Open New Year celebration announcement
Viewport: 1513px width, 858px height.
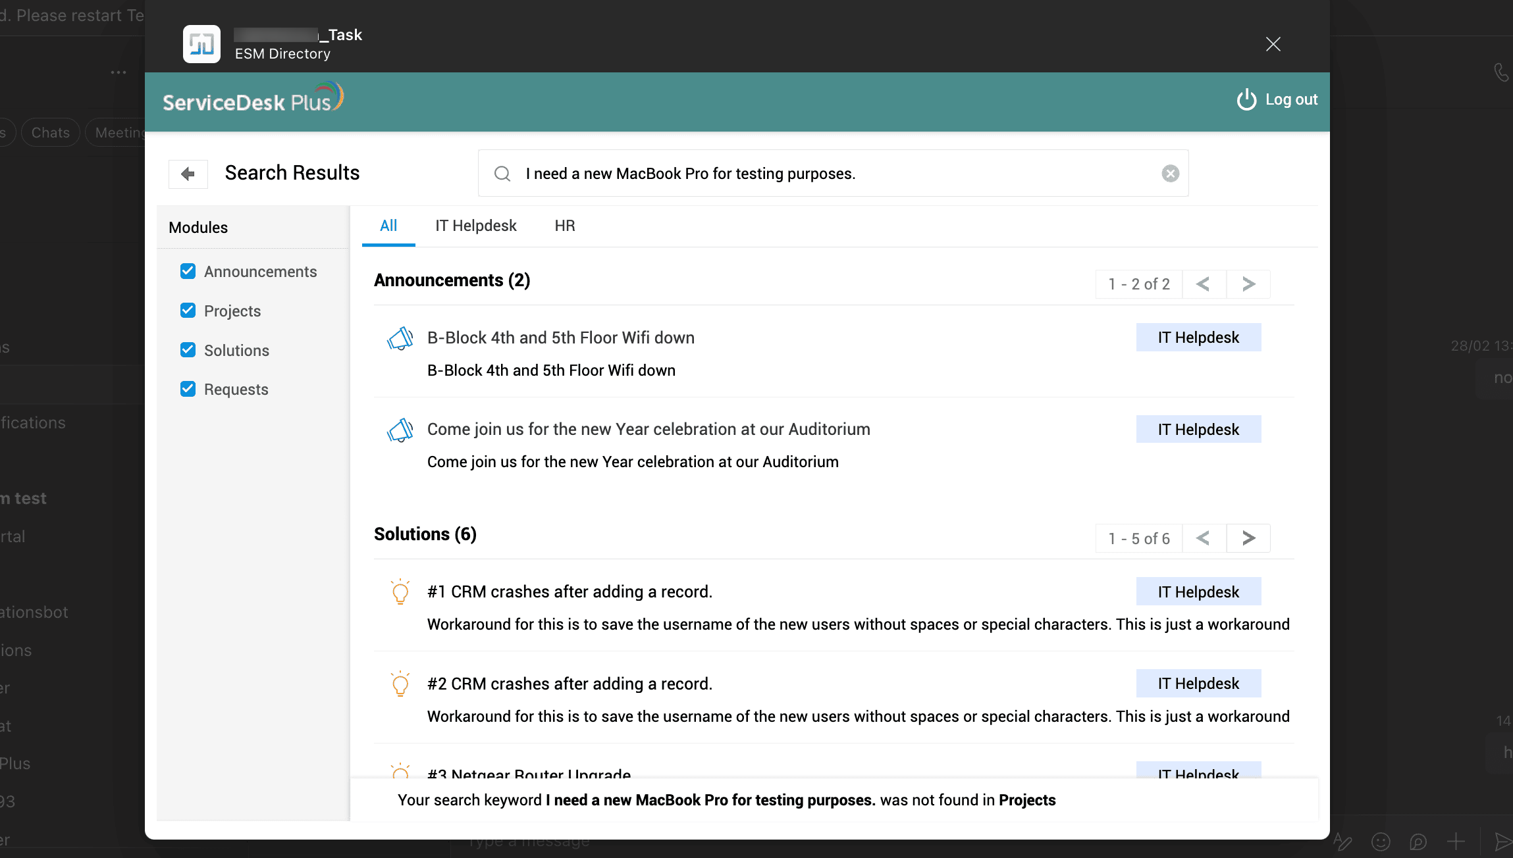(x=648, y=430)
